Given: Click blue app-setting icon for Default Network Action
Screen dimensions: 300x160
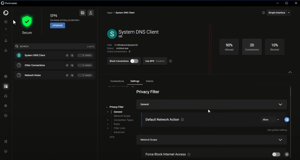Looking at the screenshot, I should pos(287,120).
